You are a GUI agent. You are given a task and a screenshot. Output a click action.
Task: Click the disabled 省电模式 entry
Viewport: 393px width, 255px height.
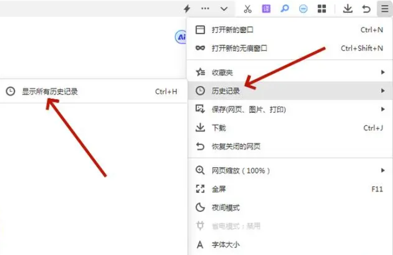coord(289,226)
